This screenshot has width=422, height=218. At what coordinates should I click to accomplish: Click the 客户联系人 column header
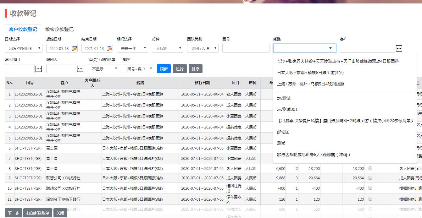(92, 83)
